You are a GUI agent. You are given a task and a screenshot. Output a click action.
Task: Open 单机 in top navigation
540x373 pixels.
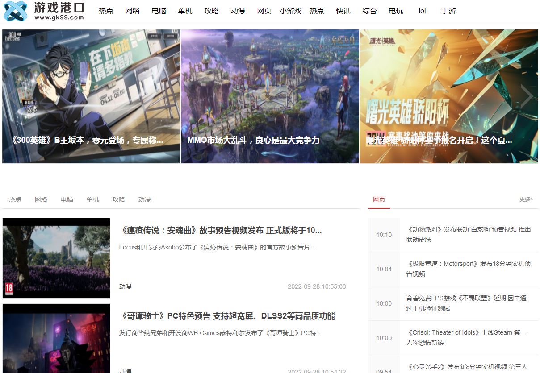tap(185, 11)
